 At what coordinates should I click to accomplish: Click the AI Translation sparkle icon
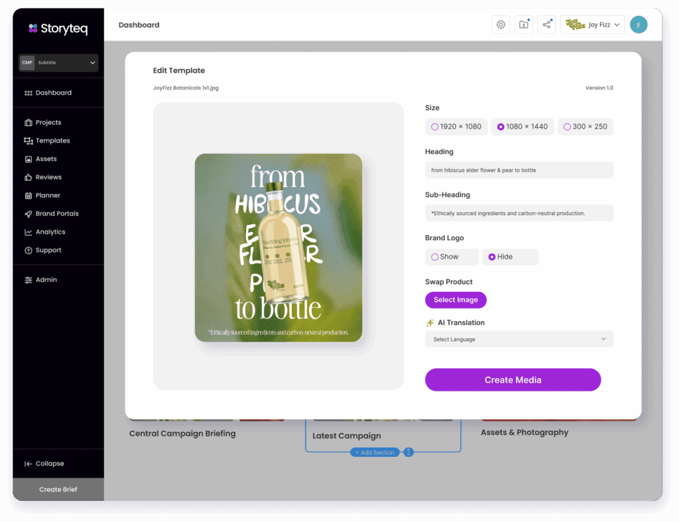coord(430,323)
